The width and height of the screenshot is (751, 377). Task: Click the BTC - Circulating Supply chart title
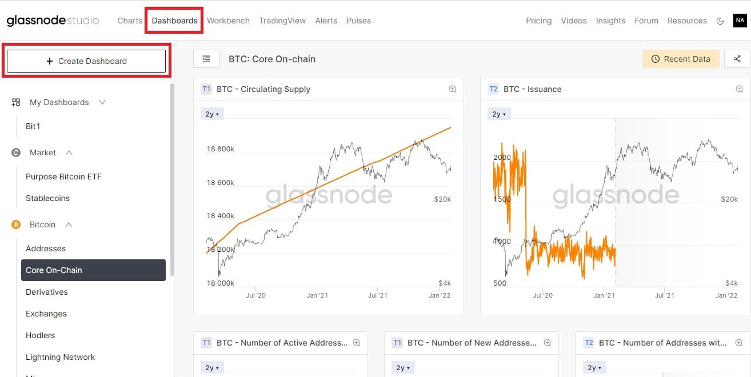point(263,89)
